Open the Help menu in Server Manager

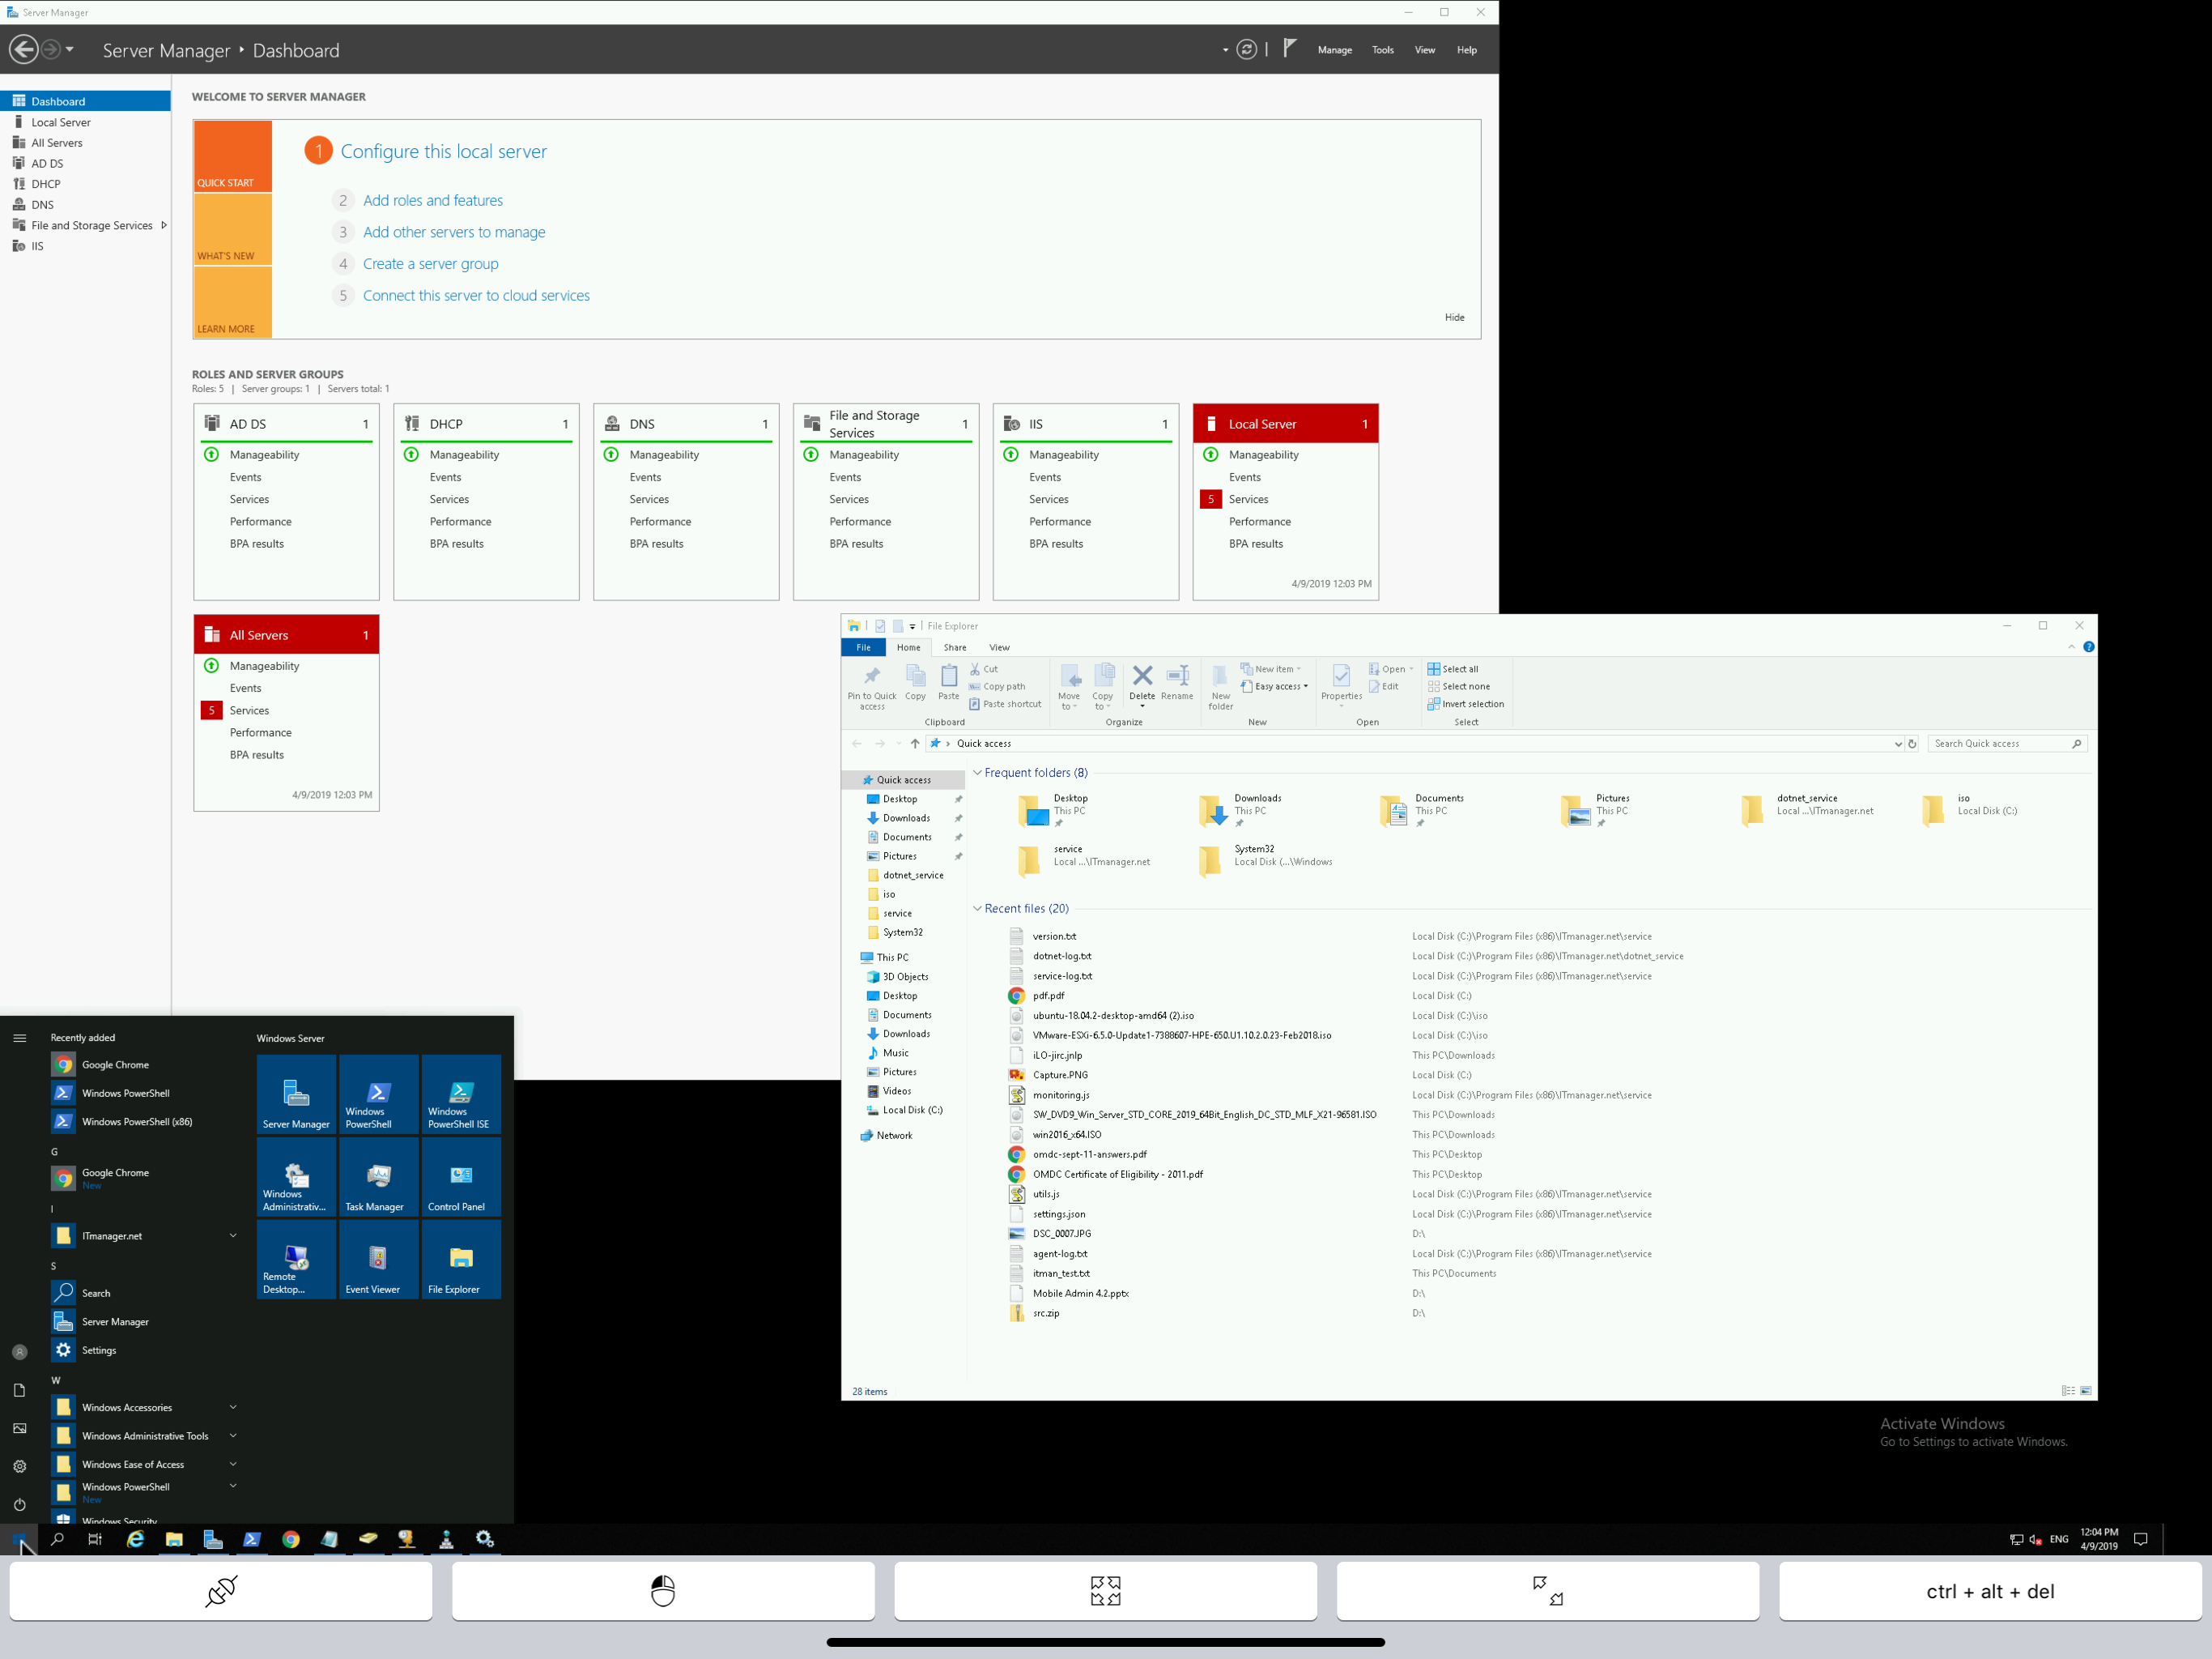(x=1466, y=50)
